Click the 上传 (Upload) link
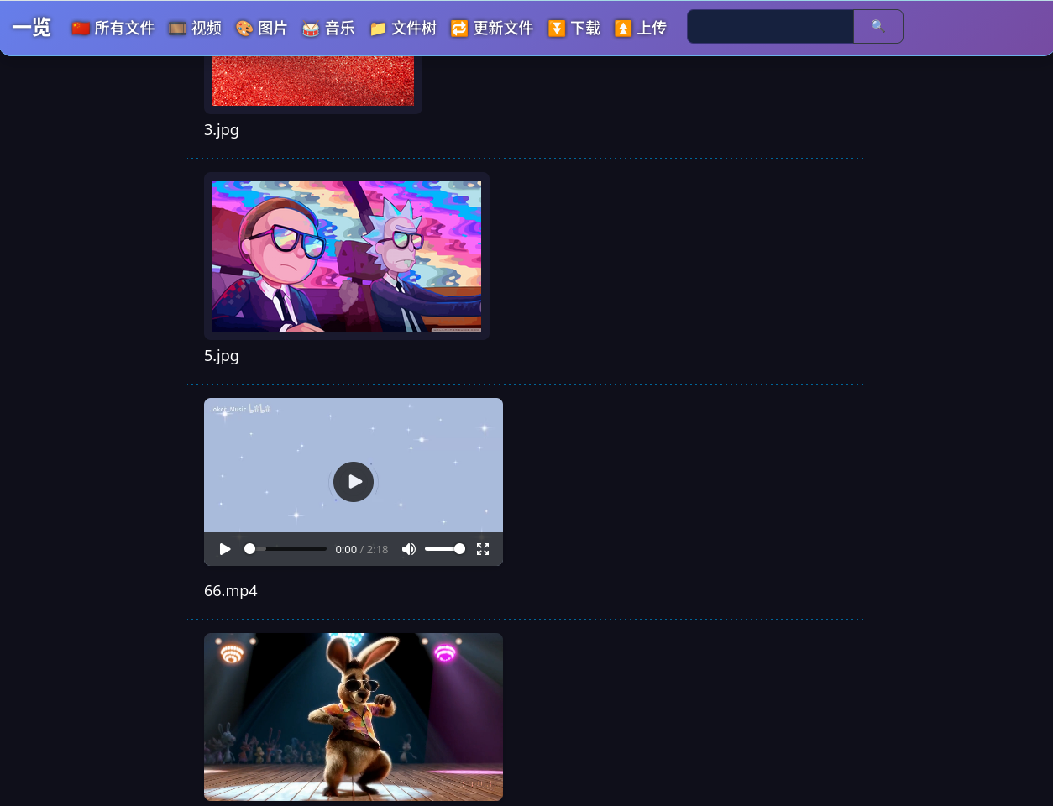Screen dimensions: 1053x806 (642, 29)
